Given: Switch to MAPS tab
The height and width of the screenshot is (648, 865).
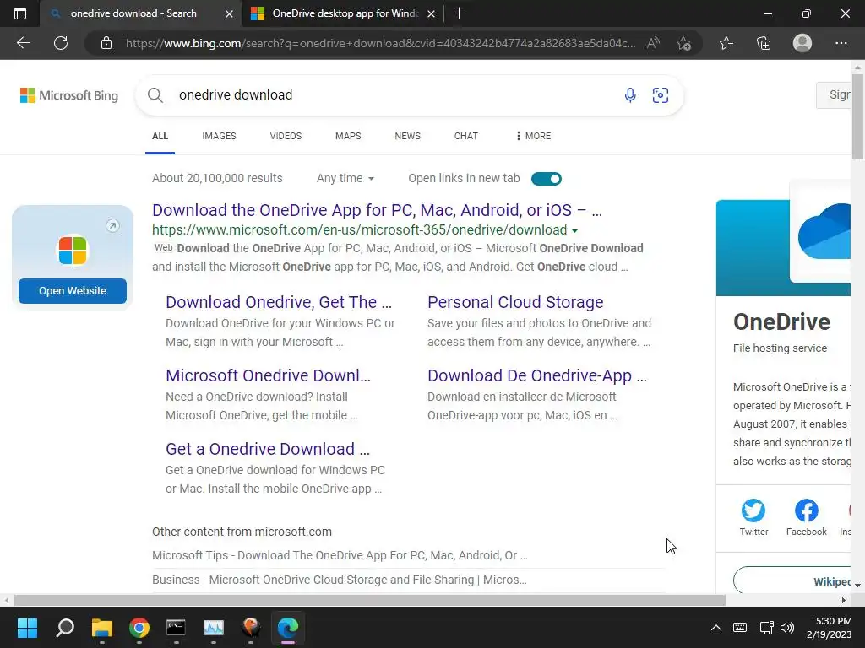Looking at the screenshot, I should click(348, 136).
